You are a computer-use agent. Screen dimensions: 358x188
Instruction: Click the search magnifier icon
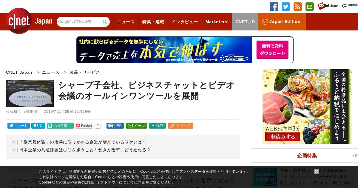pos(105,22)
